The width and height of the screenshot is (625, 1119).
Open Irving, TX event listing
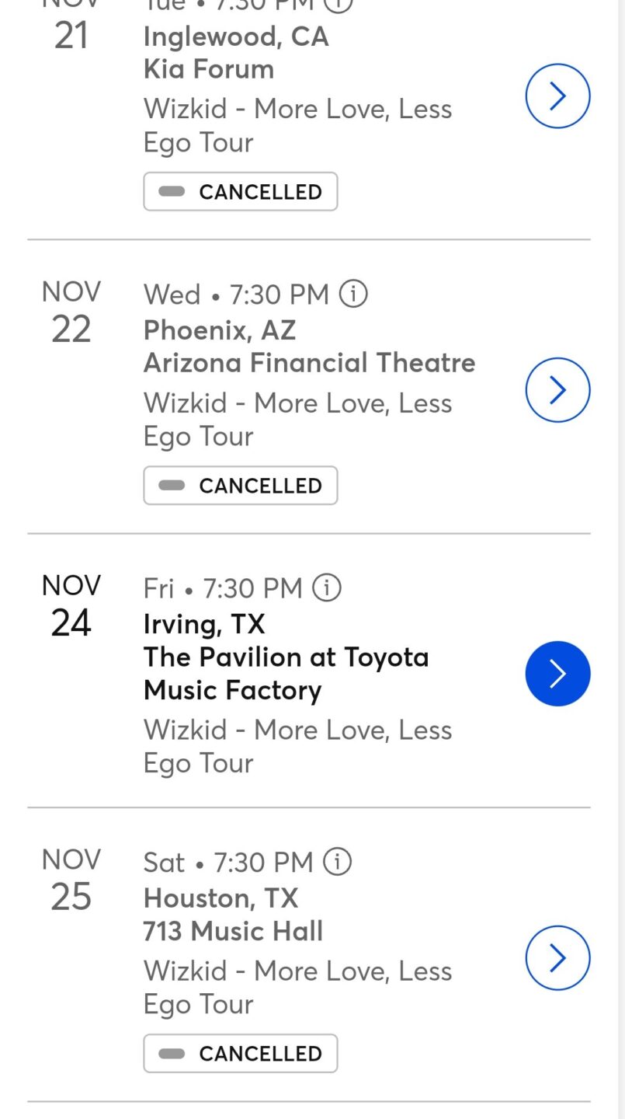point(204,624)
